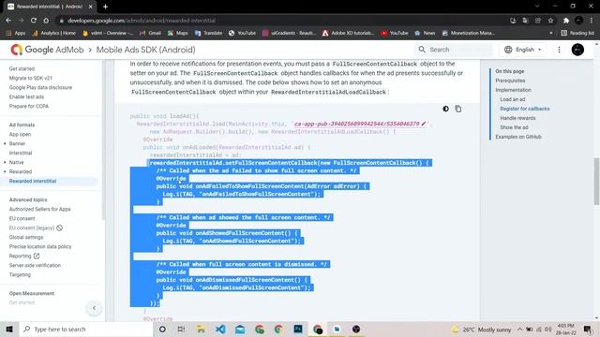Jump to Show the ad section

514,127
